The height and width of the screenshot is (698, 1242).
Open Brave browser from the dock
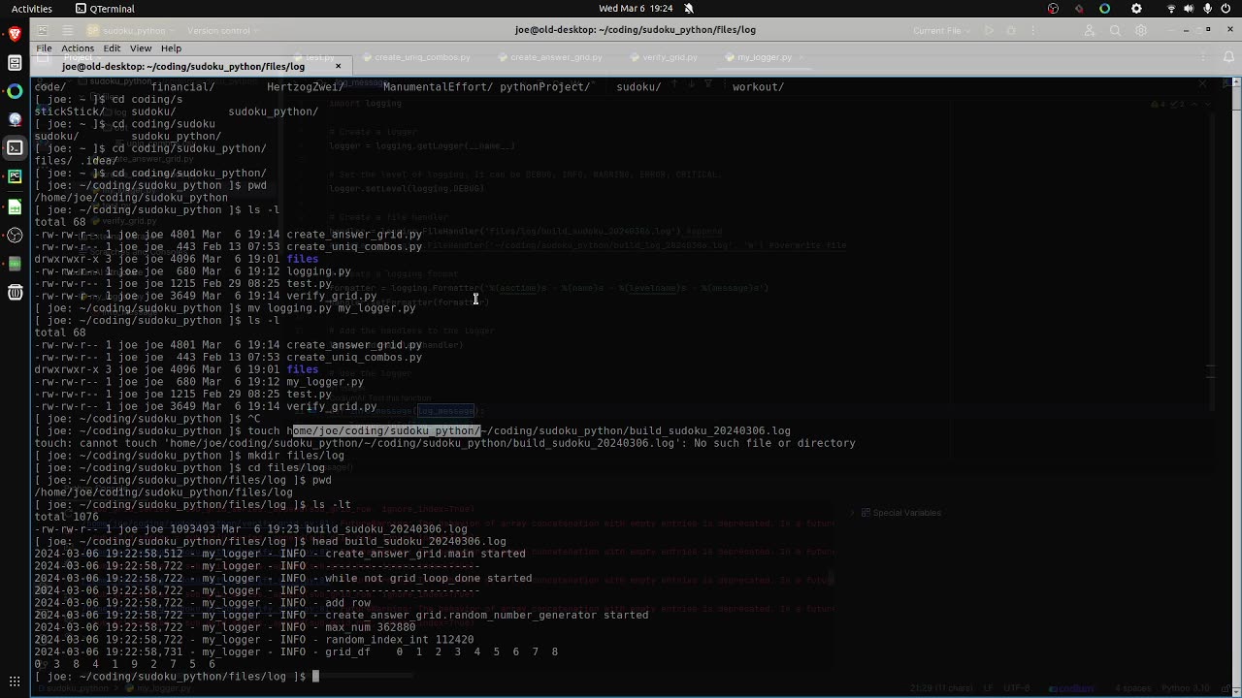(x=15, y=34)
